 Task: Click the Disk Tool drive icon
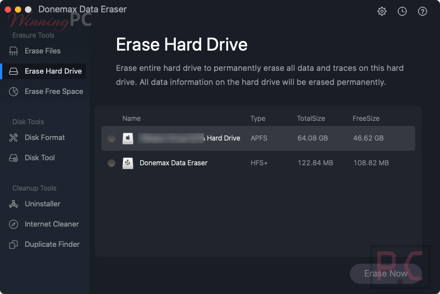pos(14,158)
